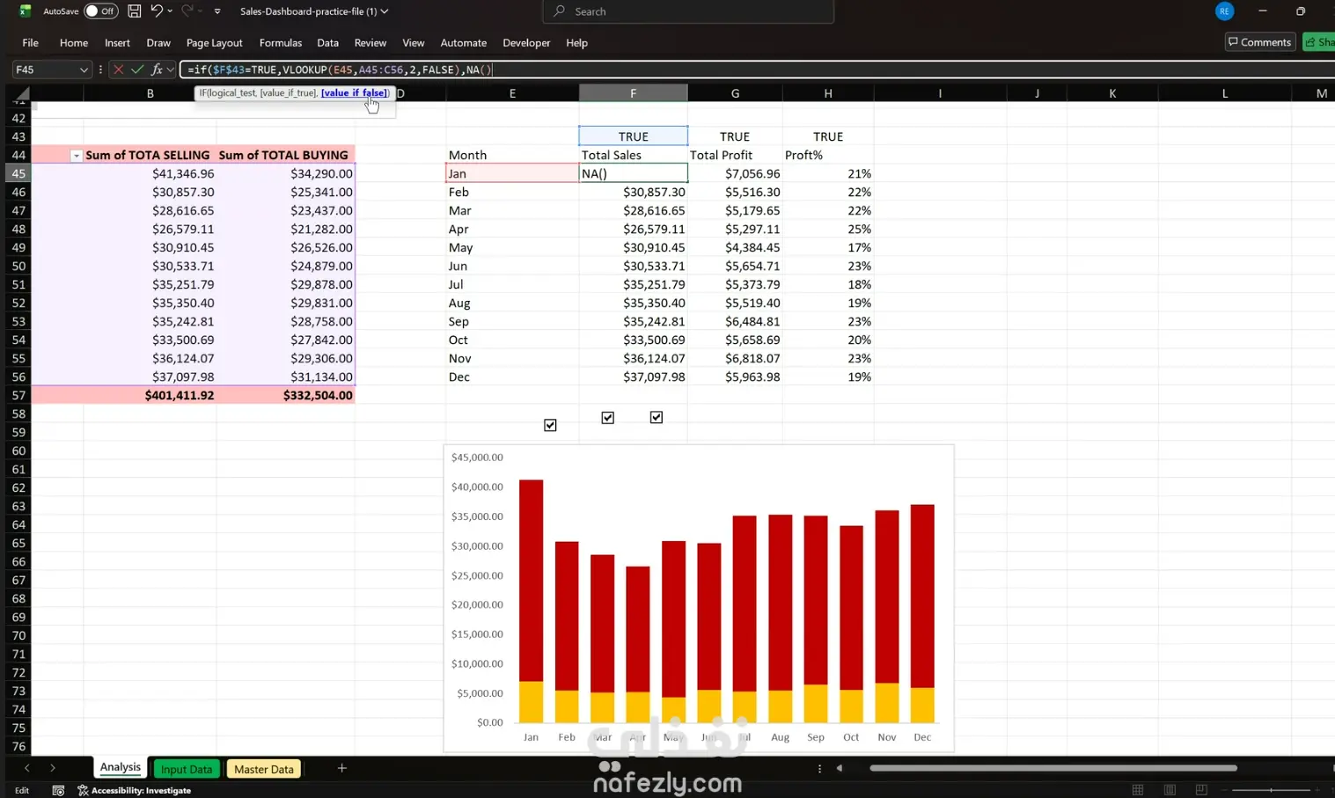Switch to the Insert ribbon tab
Viewport: 1335px width, 798px height.
(117, 42)
